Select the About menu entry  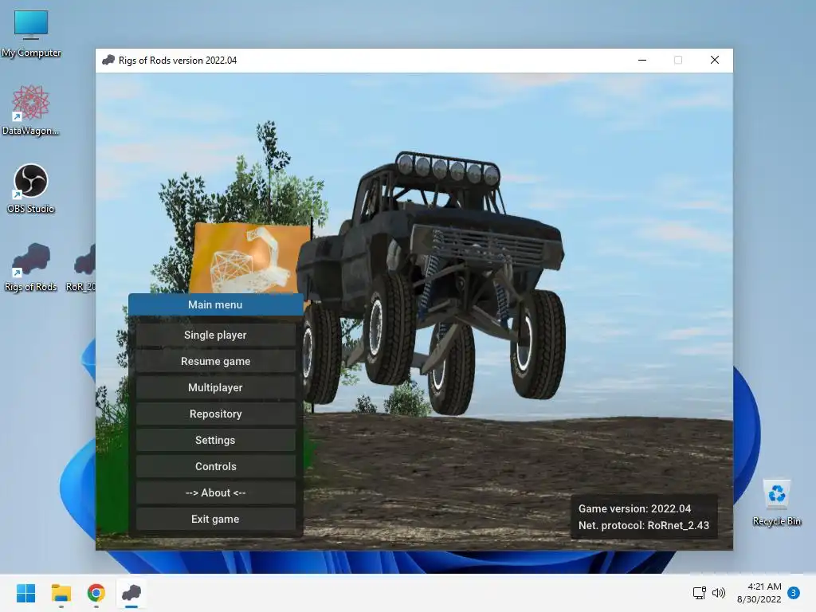215,492
